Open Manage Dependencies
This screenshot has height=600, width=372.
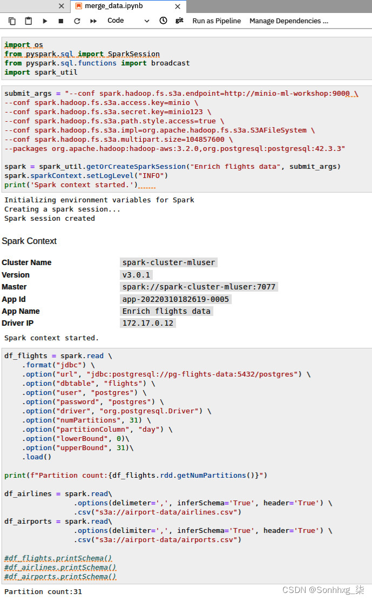pos(289,21)
